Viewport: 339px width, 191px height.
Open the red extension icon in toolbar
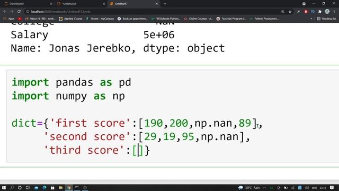click(x=306, y=12)
